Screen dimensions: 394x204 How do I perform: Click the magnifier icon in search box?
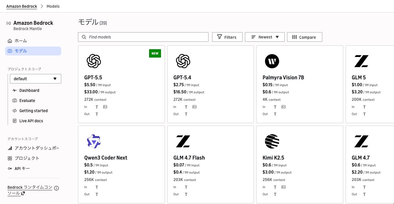point(84,37)
